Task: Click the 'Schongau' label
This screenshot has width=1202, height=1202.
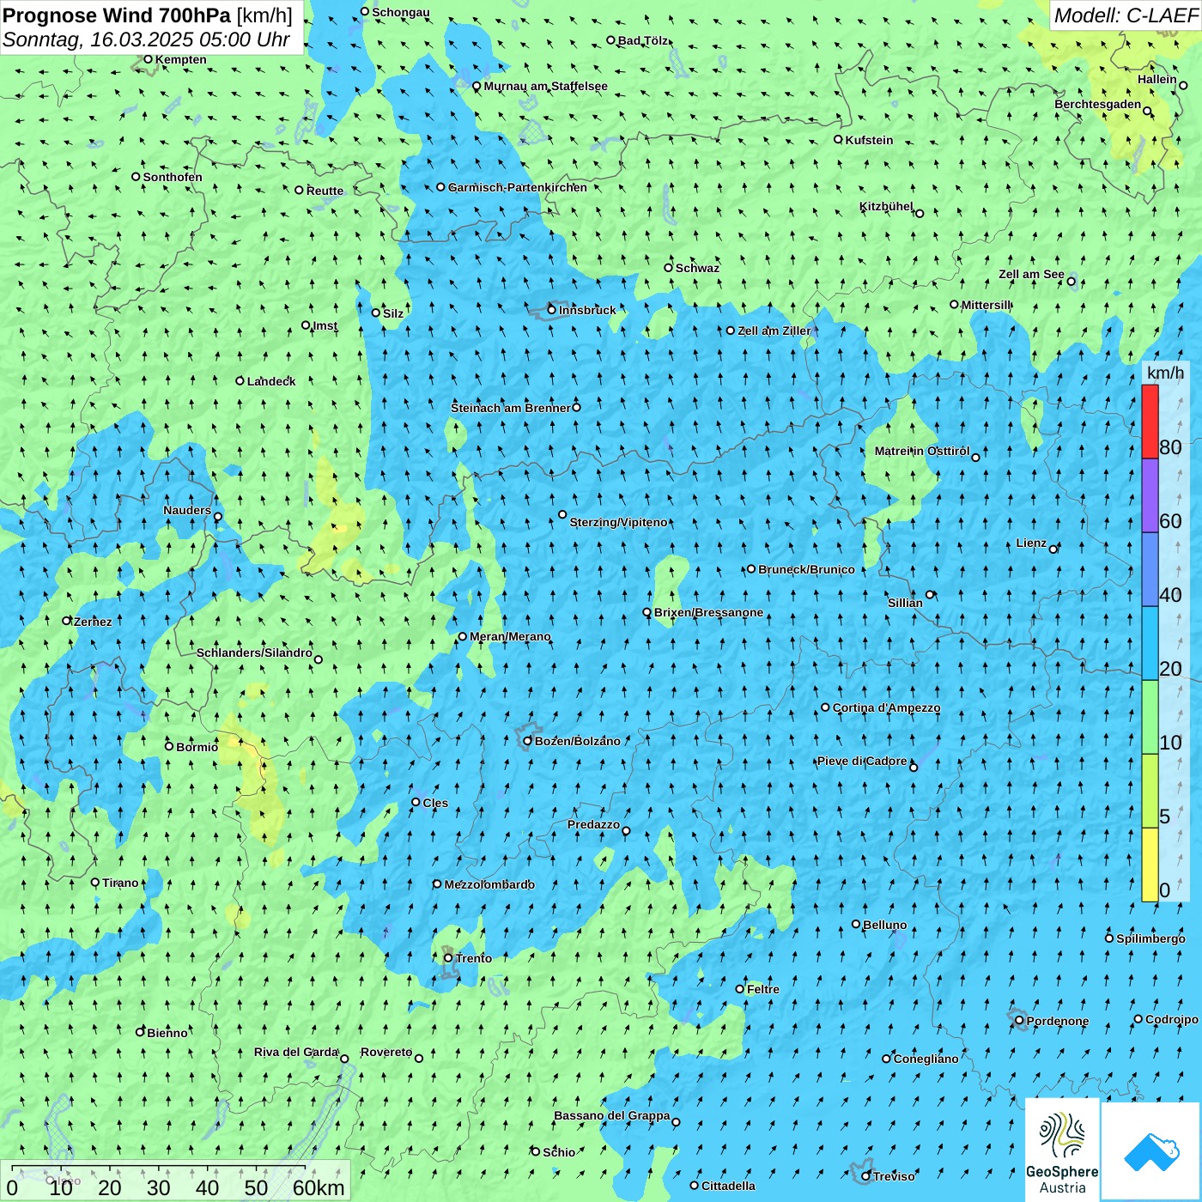Action: pyautogui.click(x=401, y=12)
